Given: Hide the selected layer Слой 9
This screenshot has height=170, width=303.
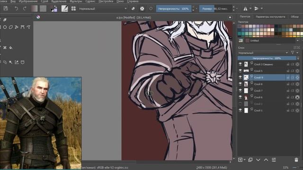Looking at the screenshot, I should click(x=240, y=77).
